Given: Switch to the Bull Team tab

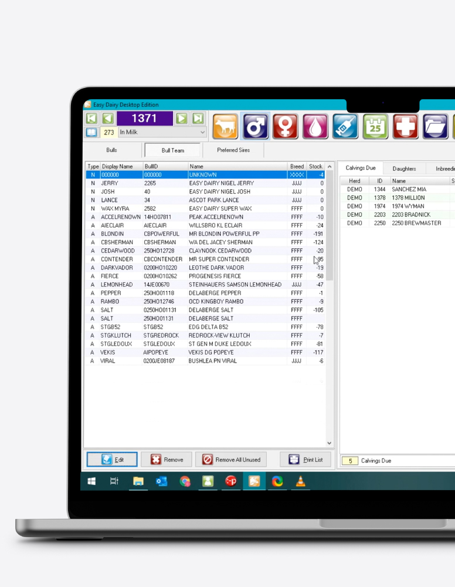Looking at the screenshot, I should tap(173, 150).
